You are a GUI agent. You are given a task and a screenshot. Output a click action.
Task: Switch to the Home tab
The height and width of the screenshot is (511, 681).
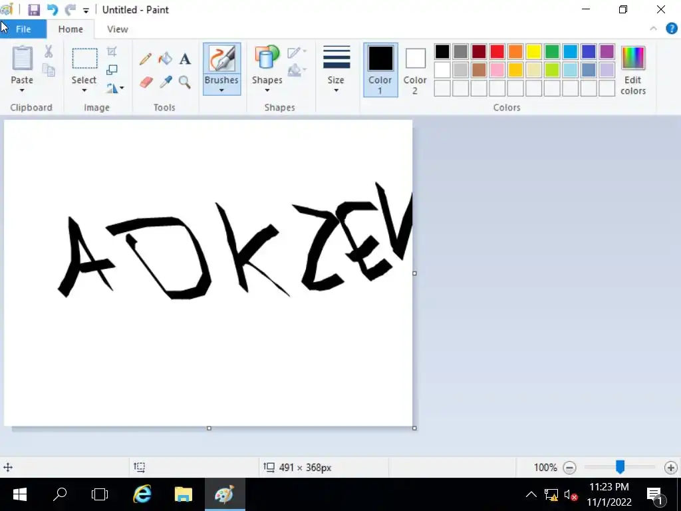pyautogui.click(x=70, y=29)
